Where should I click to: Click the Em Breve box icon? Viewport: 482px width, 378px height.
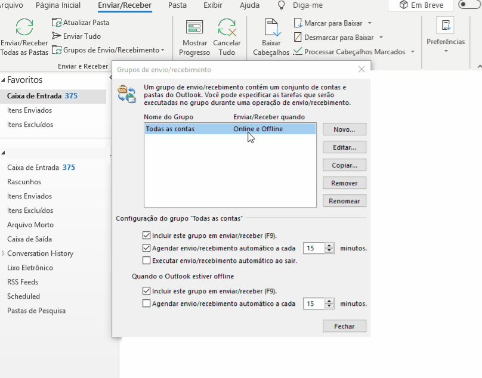(x=403, y=5)
